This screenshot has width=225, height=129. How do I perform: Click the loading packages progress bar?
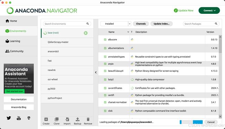tap(191, 122)
